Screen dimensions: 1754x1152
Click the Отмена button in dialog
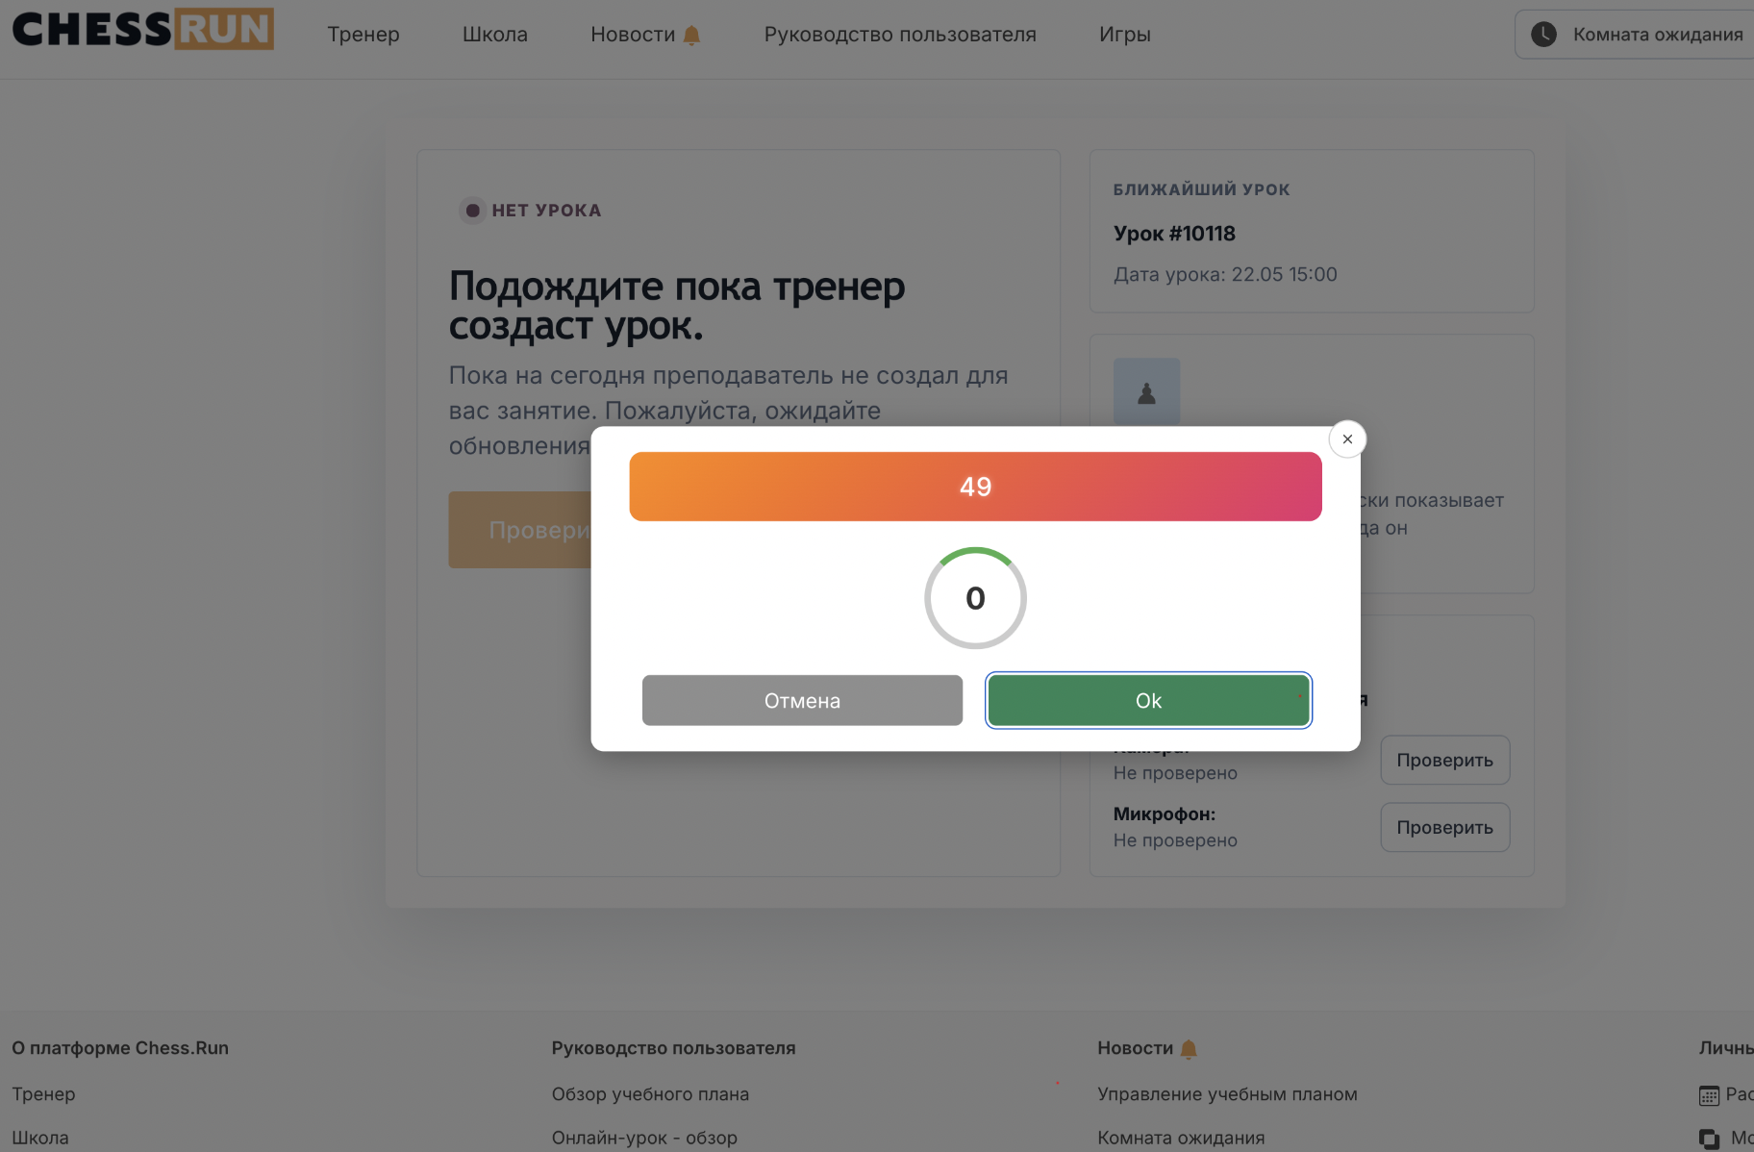click(802, 700)
